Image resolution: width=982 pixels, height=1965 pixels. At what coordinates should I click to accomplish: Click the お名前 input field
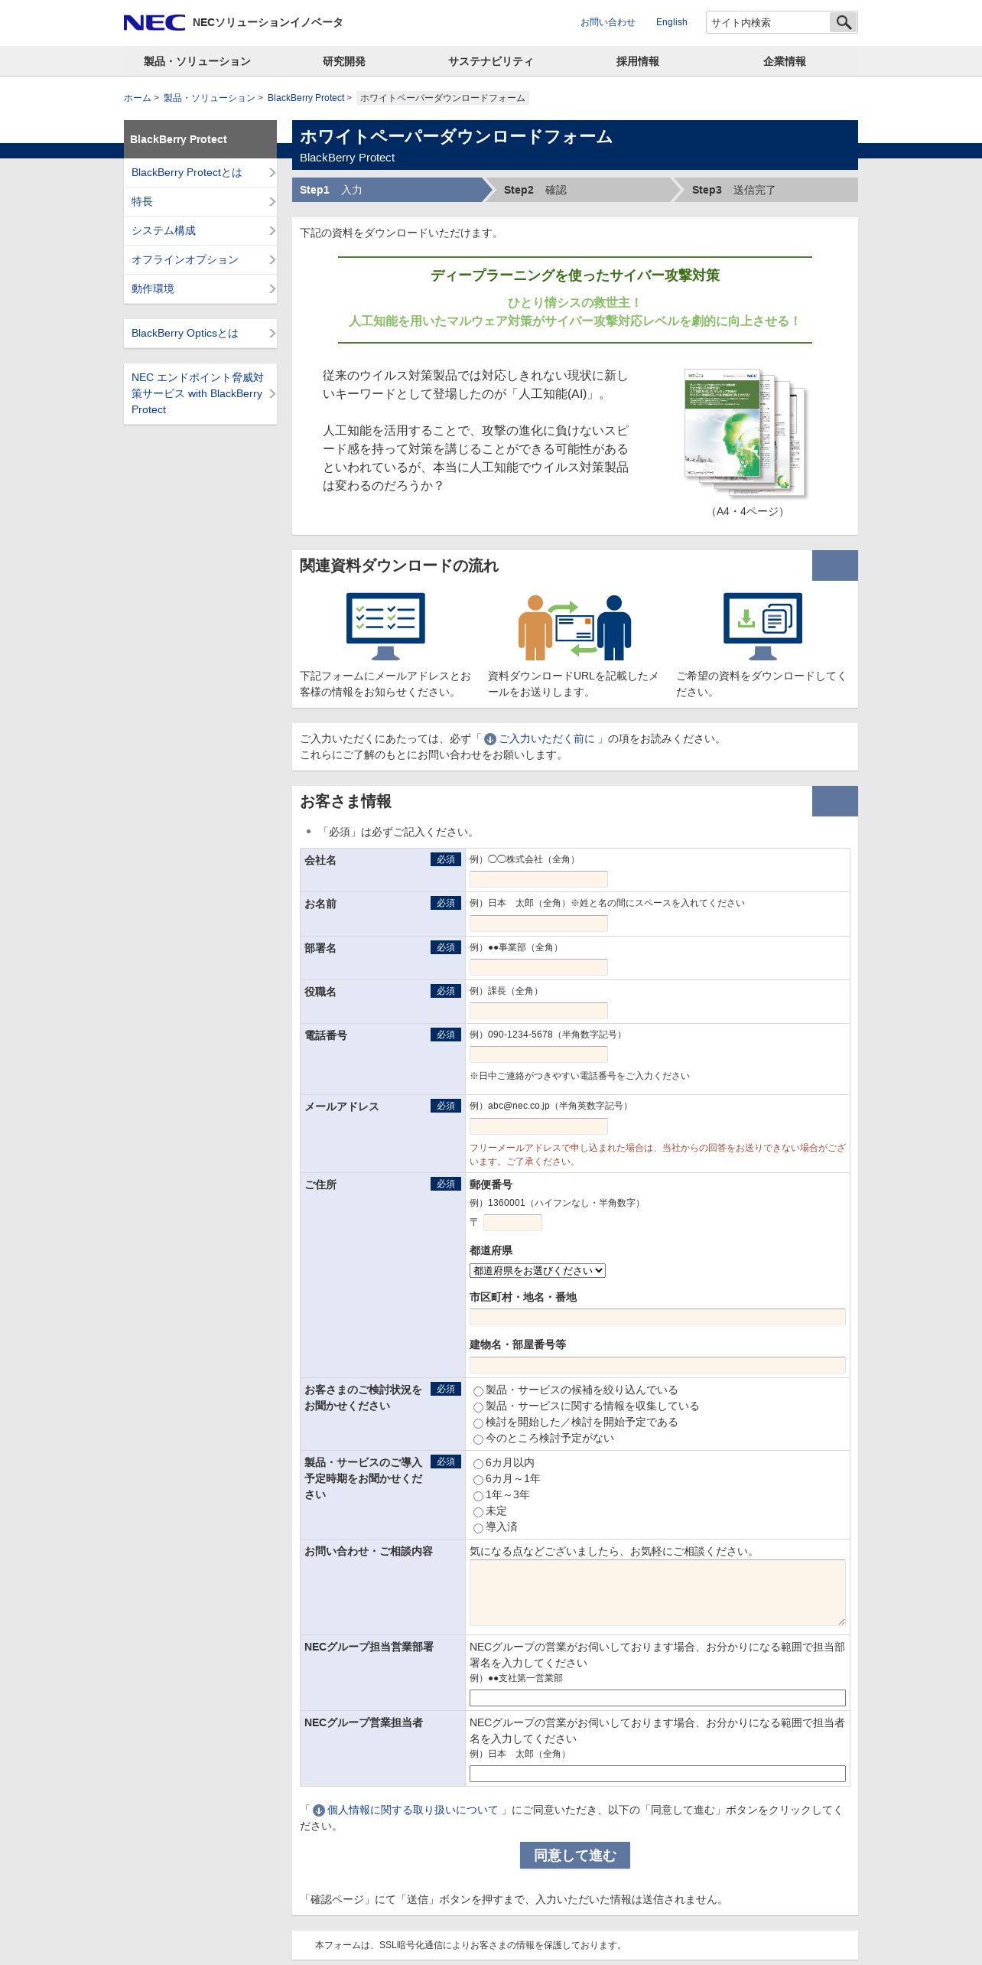coord(538,924)
